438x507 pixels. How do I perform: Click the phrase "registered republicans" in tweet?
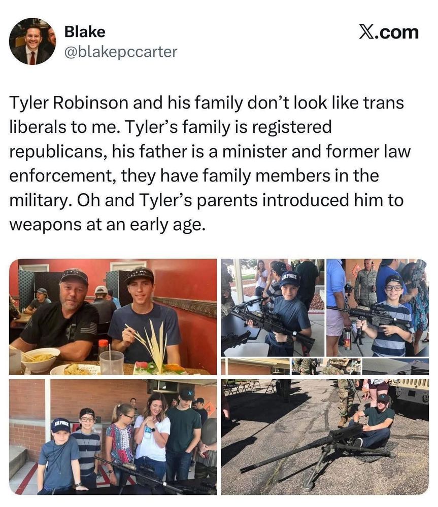coord(171,139)
